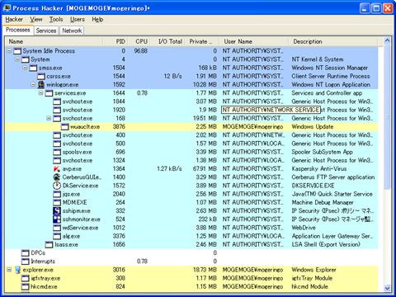Sort by the Description column header
Screen dimensions: 396x297
pyautogui.click(x=333, y=41)
